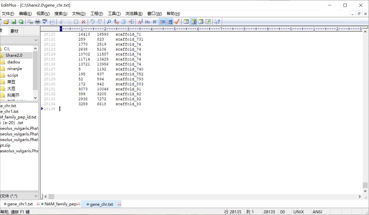The width and height of the screenshot is (369, 215).
Task: Close the gene_chr1.txt tab
Action: 38,204
